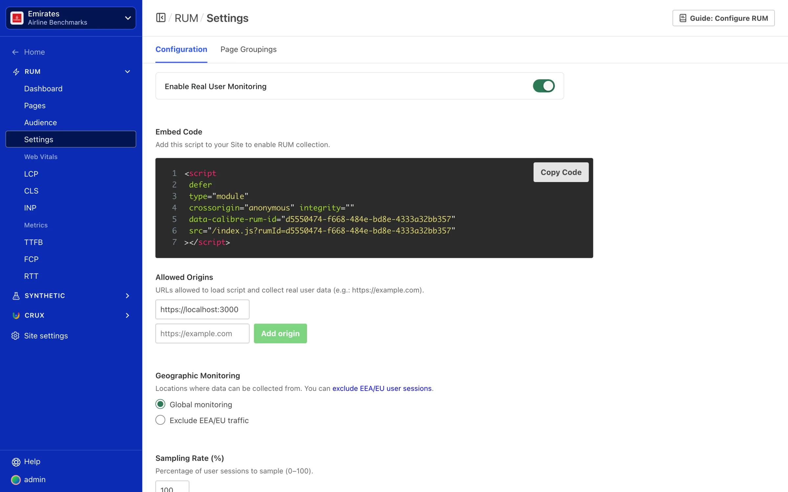Click the RUM breadcrumb link
This screenshot has height=492, width=788.
coord(186,18)
